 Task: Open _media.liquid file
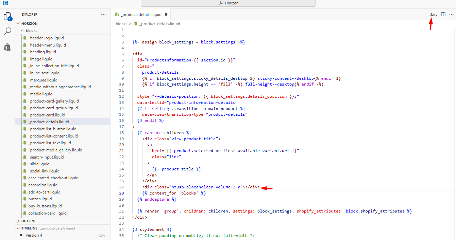click(40, 94)
